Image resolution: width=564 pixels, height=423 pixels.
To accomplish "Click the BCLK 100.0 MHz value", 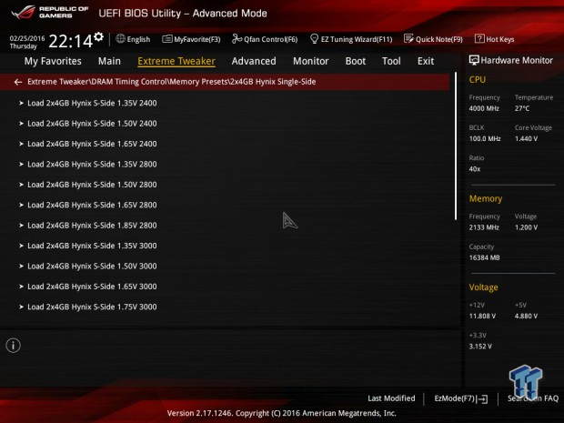I will coord(485,138).
